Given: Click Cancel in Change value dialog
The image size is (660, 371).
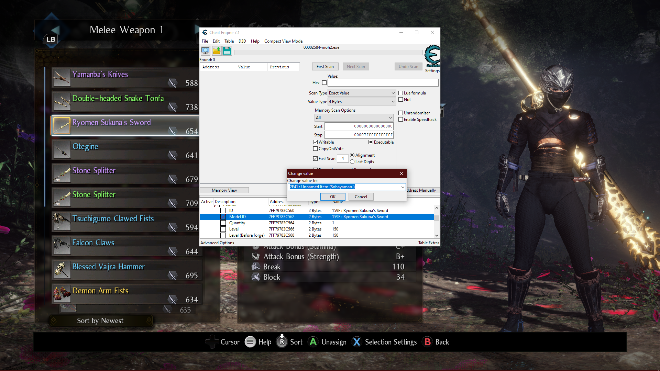Looking at the screenshot, I should pos(361,196).
